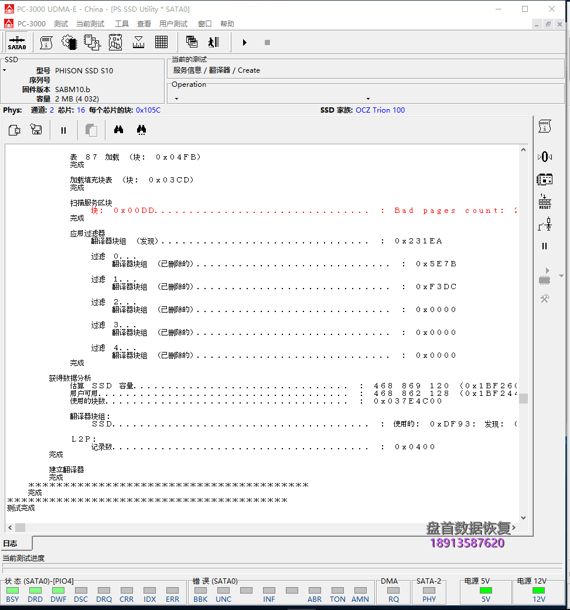Open the 当前测试 menu

tap(90, 23)
